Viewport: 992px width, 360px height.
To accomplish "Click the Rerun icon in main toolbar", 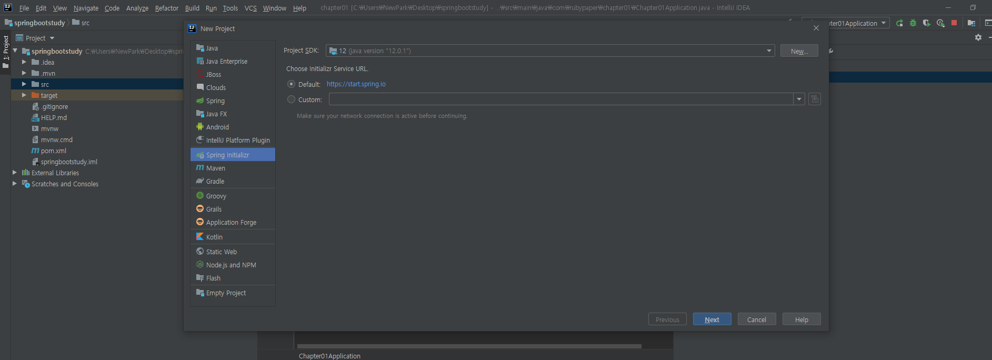I will click(899, 23).
